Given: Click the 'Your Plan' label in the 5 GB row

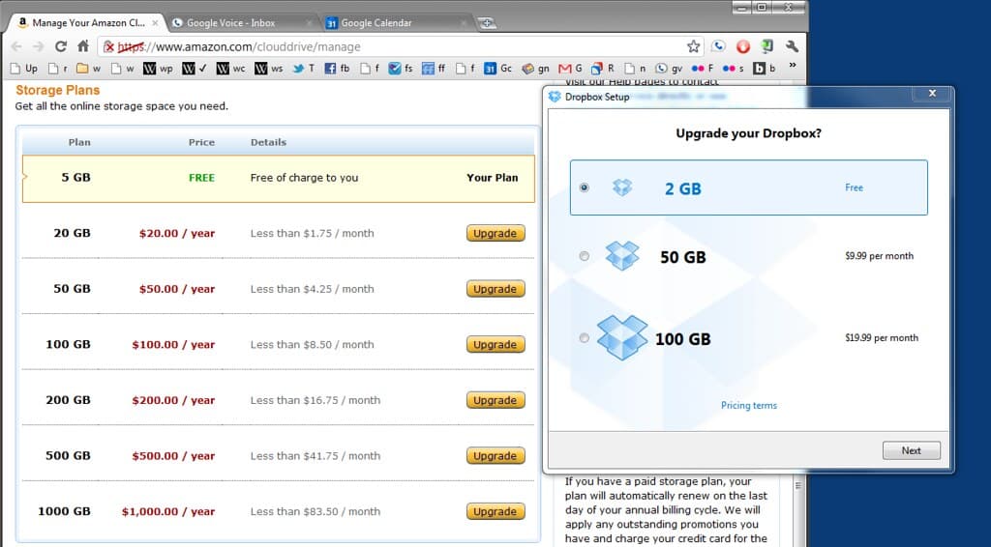Looking at the screenshot, I should click(492, 178).
